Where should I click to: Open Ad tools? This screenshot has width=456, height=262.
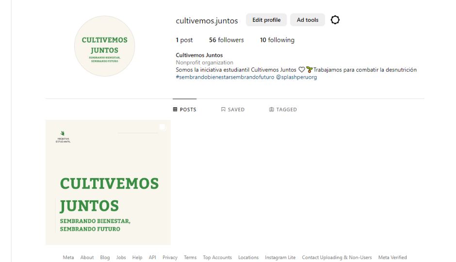308,20
